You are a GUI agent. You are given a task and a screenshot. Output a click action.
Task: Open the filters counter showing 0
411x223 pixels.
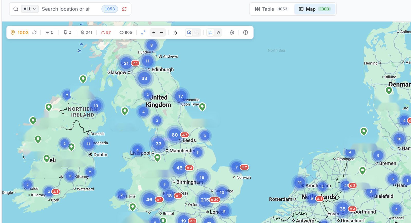click(x=49, y=33)
